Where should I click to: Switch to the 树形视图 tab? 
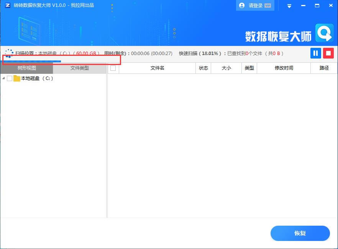(x=26, y=68)
